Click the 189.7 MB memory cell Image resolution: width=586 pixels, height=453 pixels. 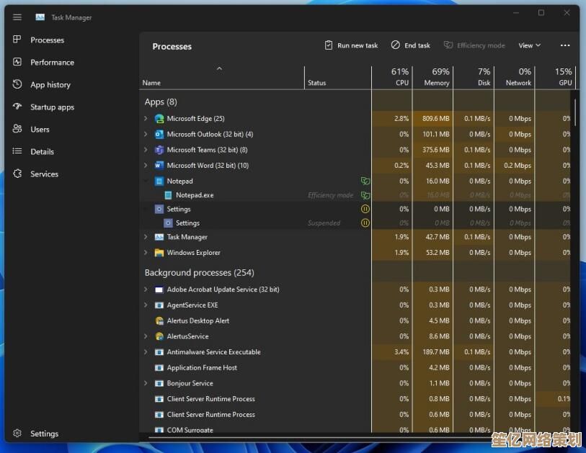pyautogui.click(x=432, y=352)
